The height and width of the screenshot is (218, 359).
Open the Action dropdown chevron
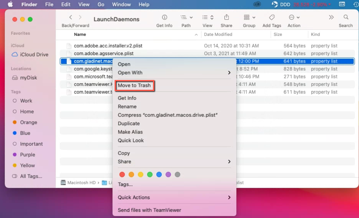click(298, 17)
